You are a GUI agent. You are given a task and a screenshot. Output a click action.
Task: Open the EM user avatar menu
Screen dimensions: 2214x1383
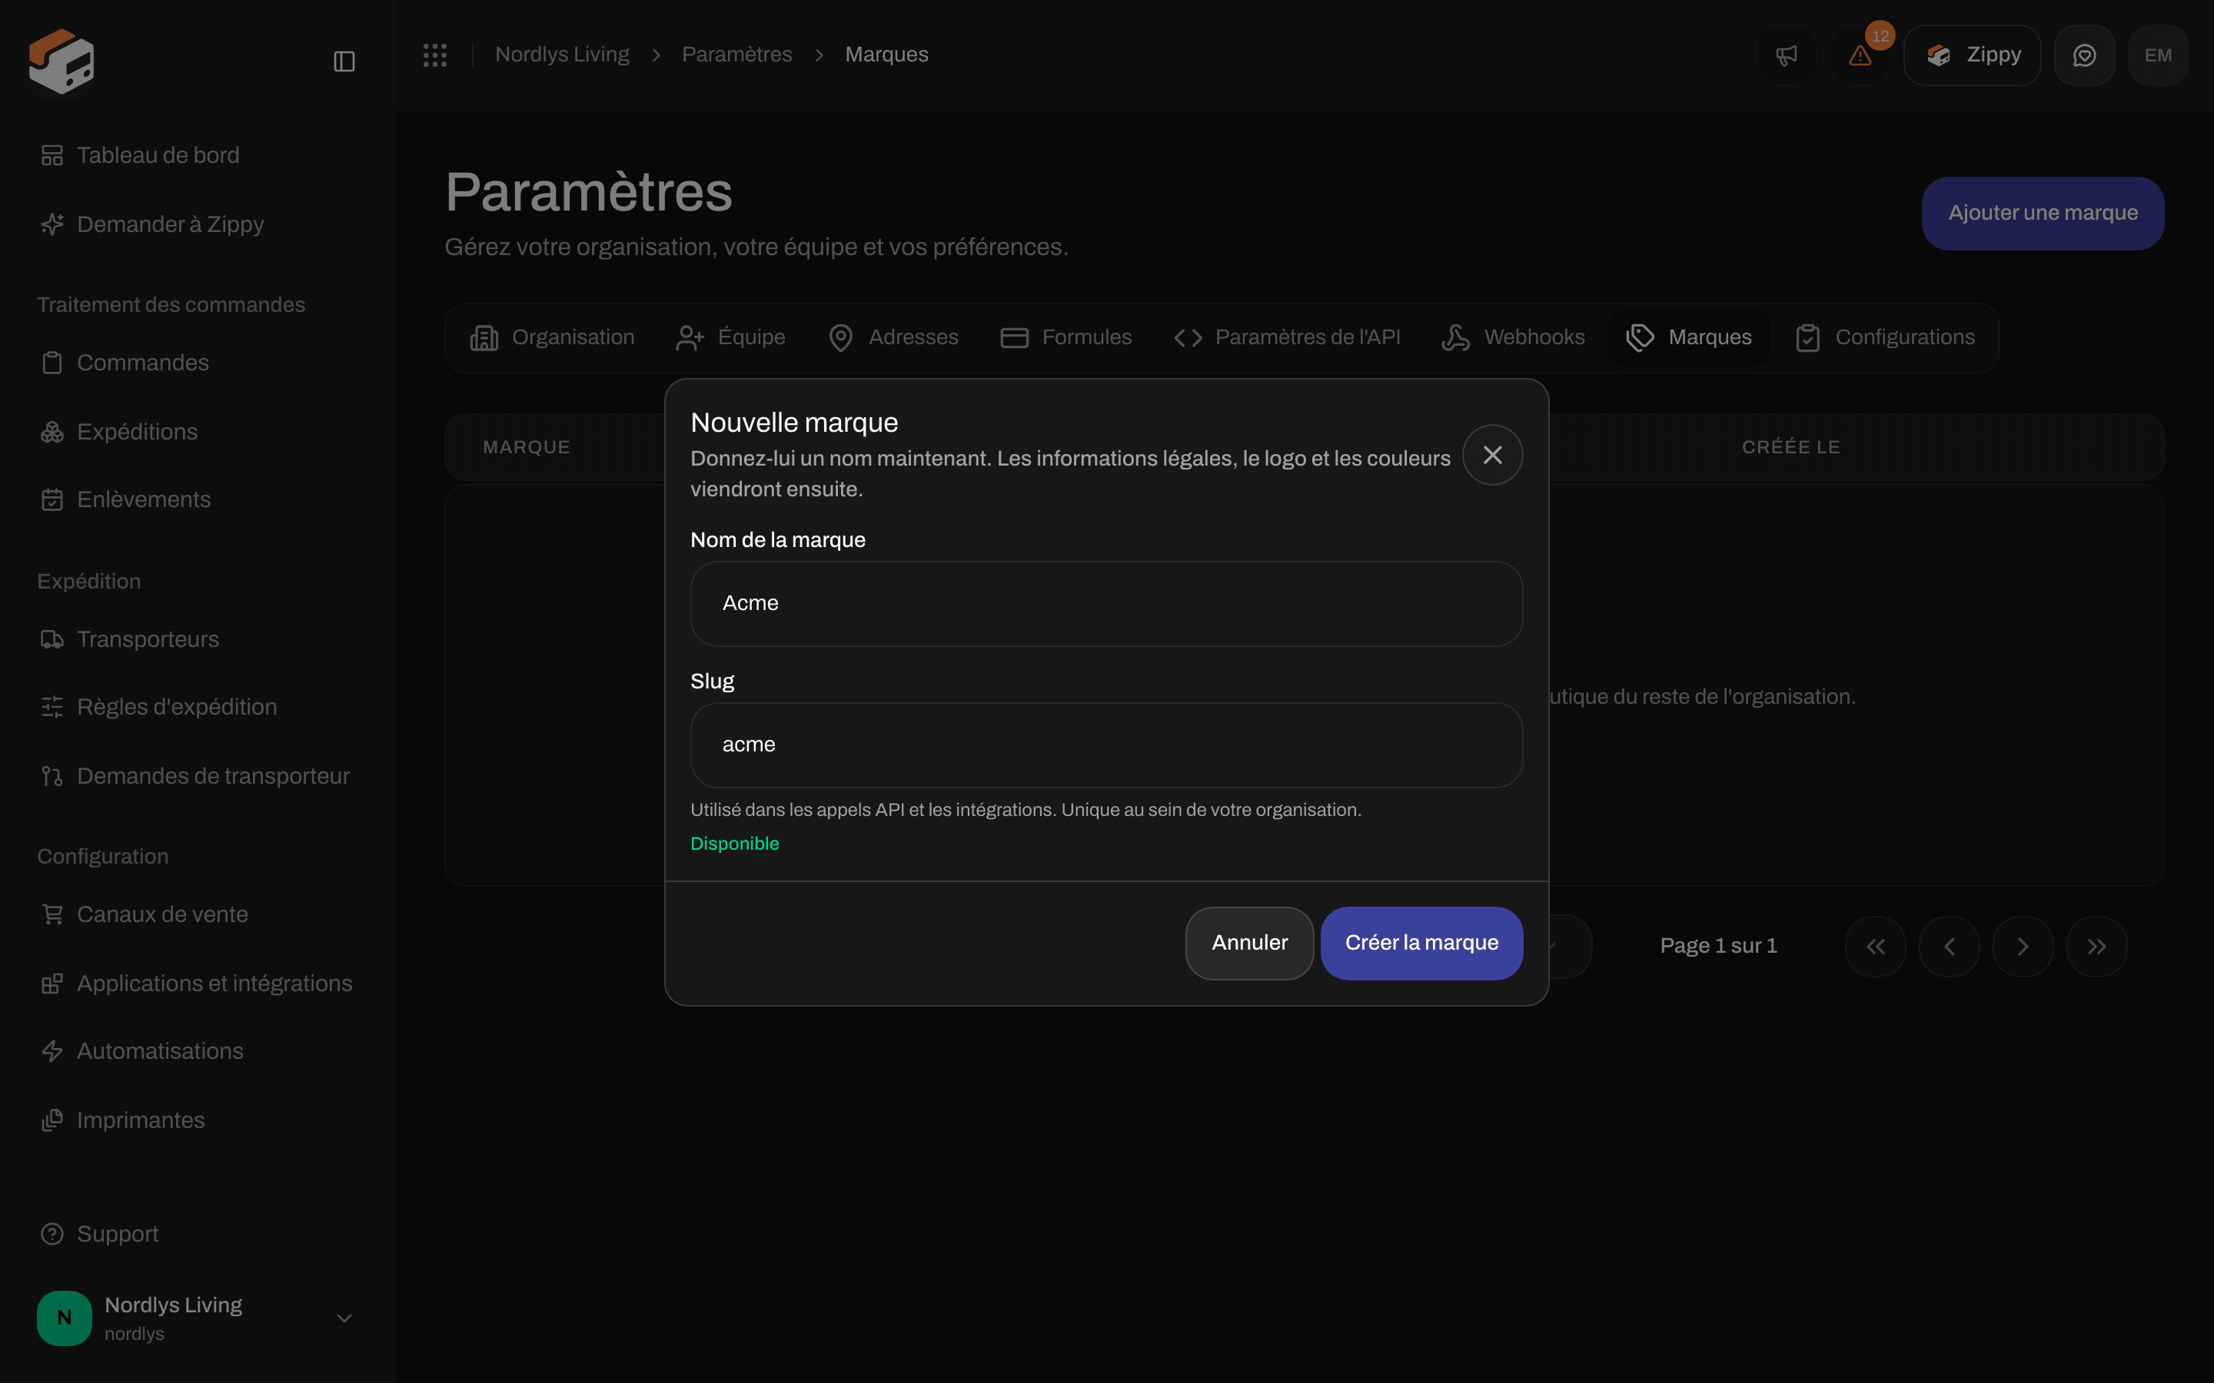[2158, 55]
